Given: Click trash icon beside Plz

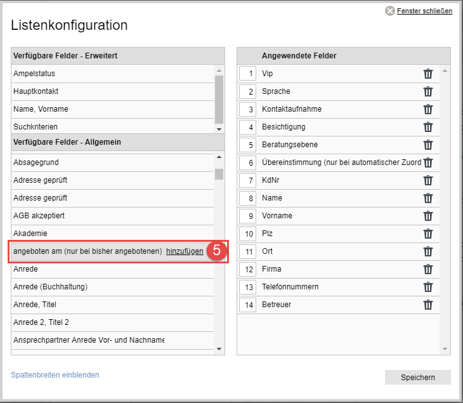Looking at the screenshot, I should 428,234.
